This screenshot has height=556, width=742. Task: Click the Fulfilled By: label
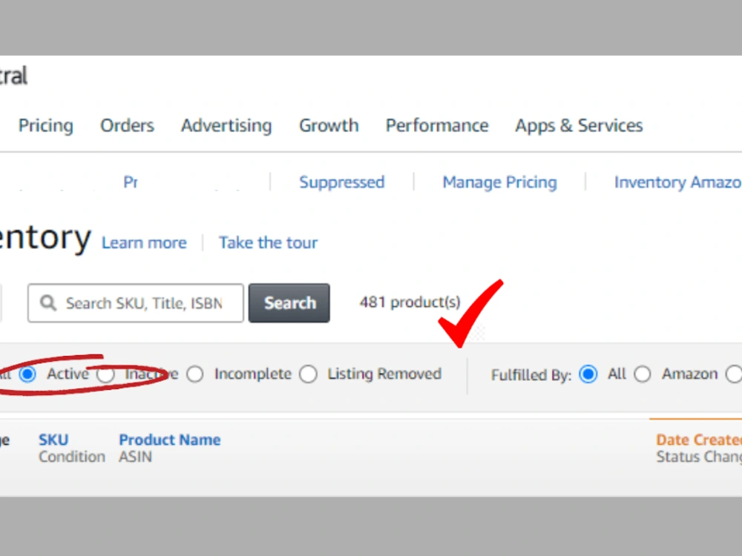(531, 375)
